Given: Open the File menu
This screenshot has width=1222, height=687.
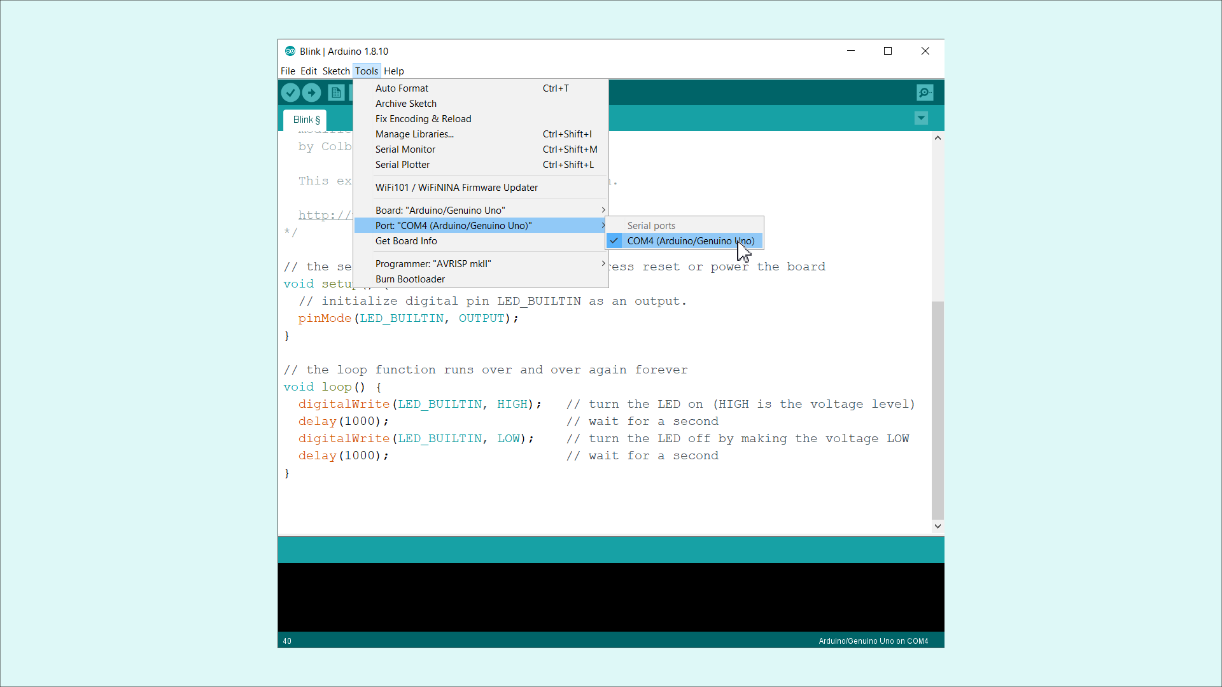Looking at the screenshot, I should click(x=288, y=71).
